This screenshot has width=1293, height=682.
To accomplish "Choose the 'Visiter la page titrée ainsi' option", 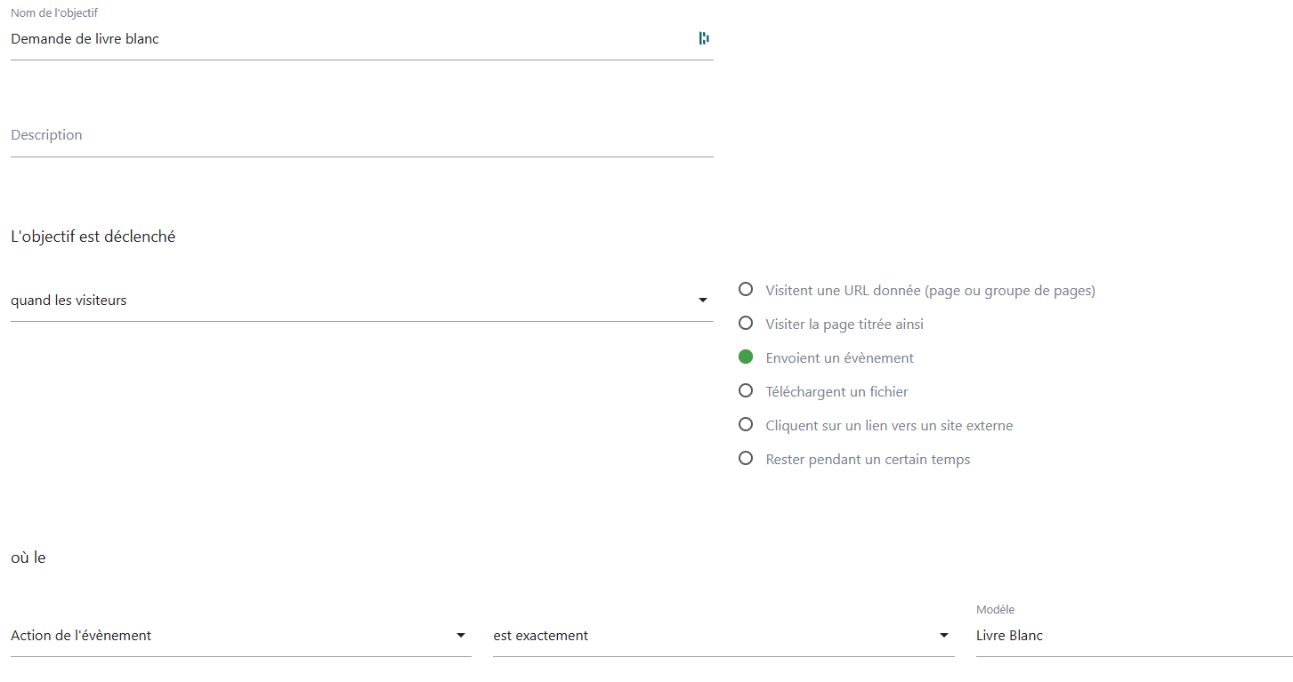I will (x=746, y=324).
